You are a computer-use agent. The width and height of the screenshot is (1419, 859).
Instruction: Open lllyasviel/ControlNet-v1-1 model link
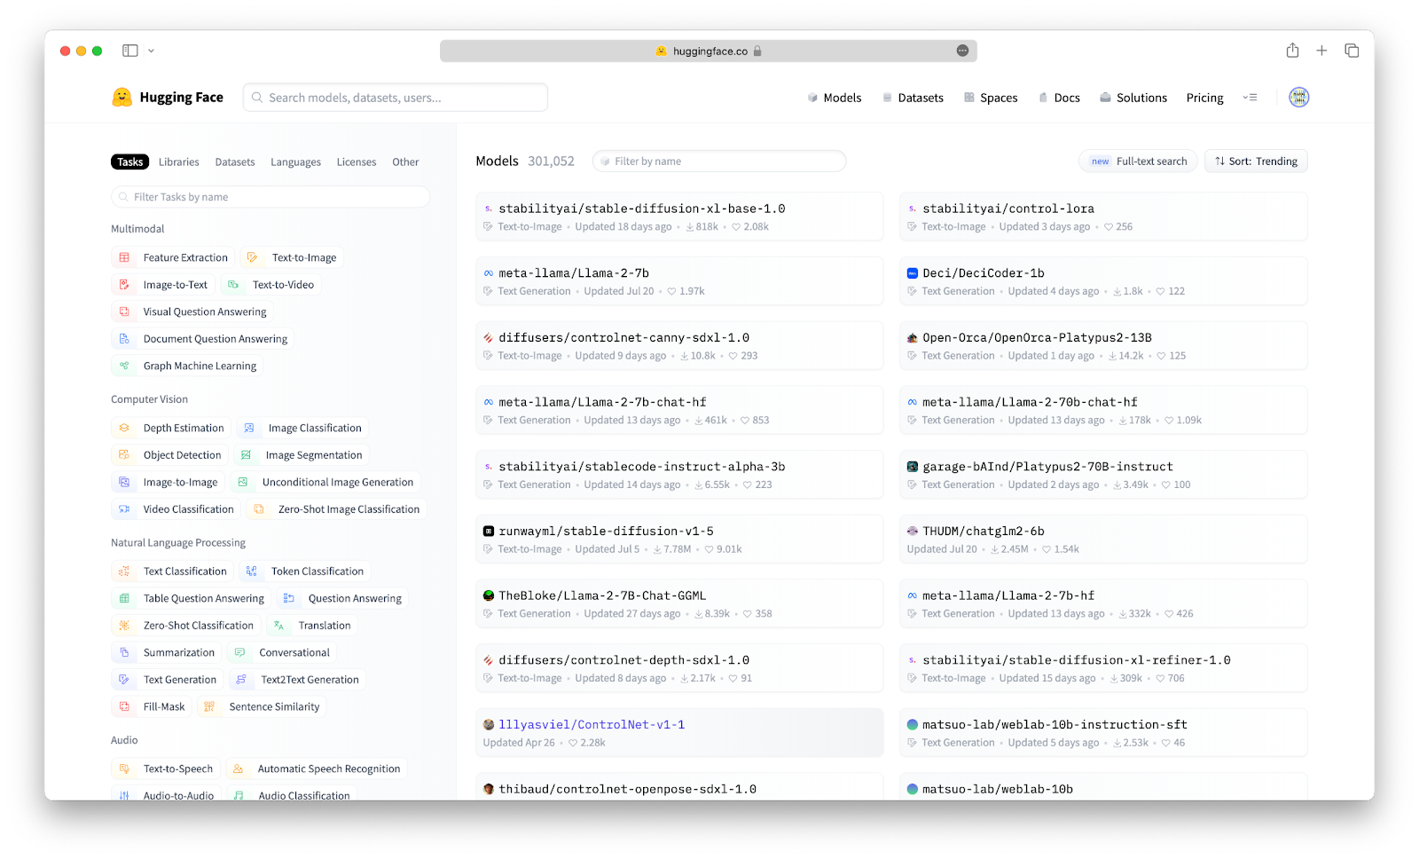click(592, 725)
